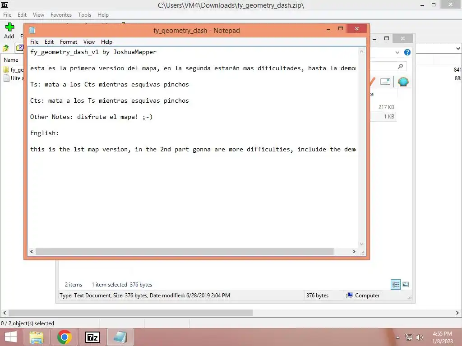The width and height of the screenshot is (462, 346).
Task: Close the background Explorer window
Action: click(x=403, y=39)
